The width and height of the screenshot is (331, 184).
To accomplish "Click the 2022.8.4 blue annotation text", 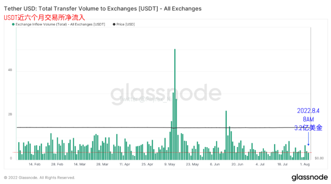I will tap(308, 111).
